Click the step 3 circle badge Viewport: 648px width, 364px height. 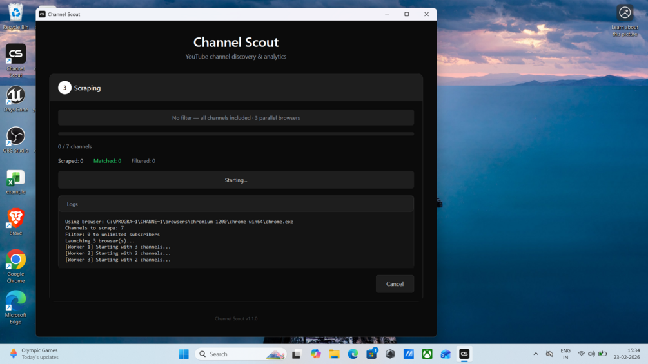point(64,88)
